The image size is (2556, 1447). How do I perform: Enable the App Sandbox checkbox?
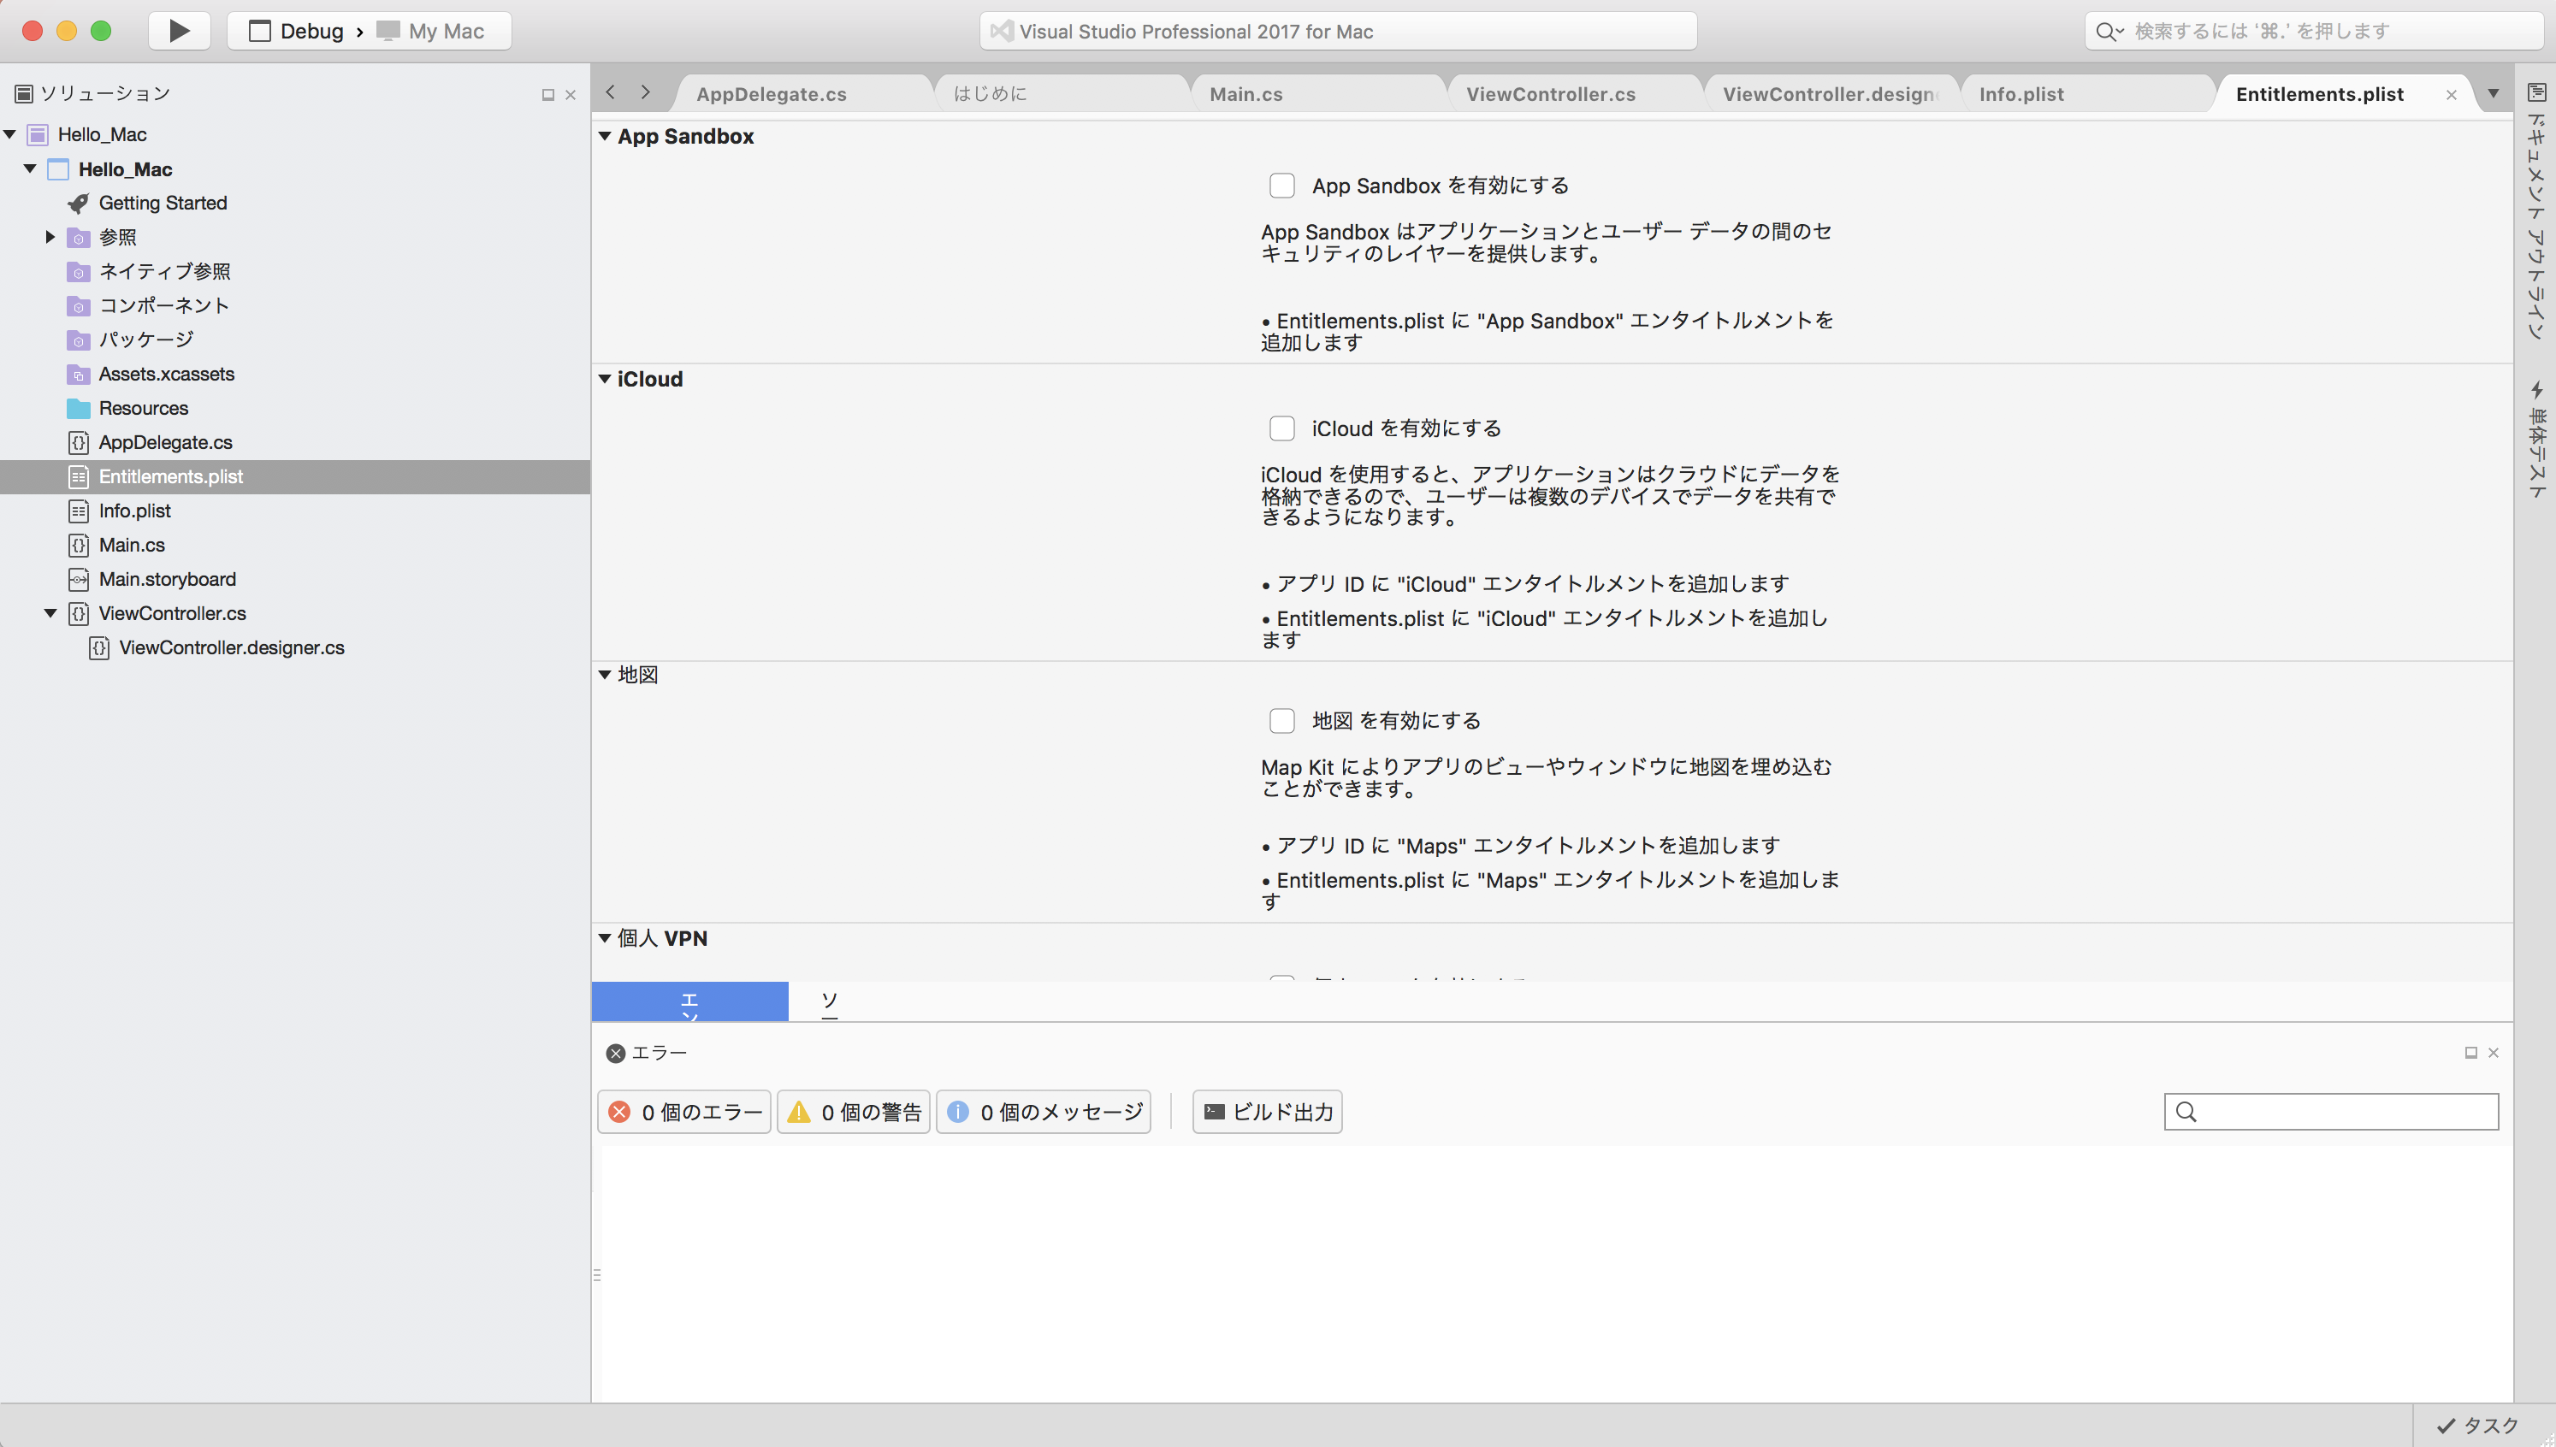click(x=1282, y=186)
